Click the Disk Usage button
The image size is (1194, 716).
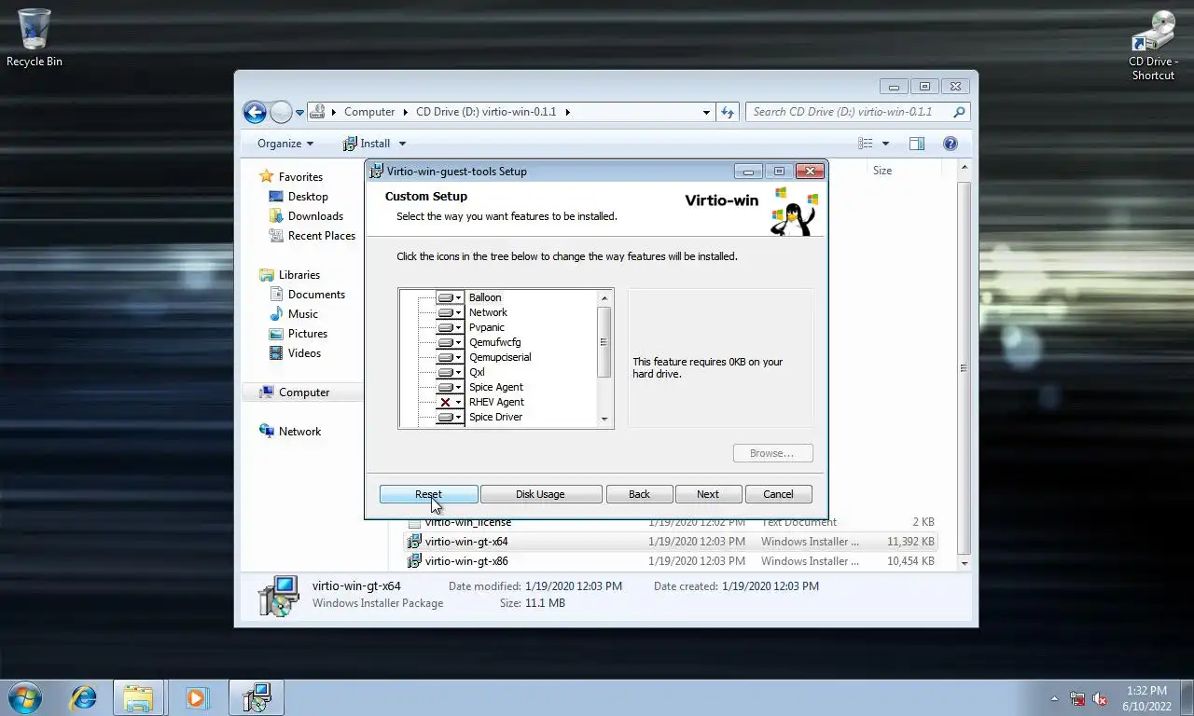pyautogui.click(x=540, y=494)
